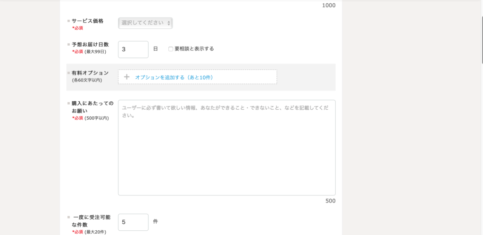The height and width of the screenshot is (235, 483).
Task: Click the オプションを追加する link
Action: [174, 77]
